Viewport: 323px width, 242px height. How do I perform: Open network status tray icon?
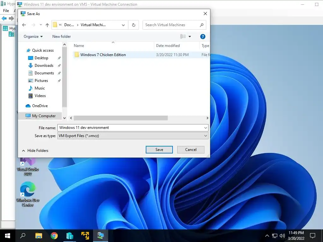[275, 236]
